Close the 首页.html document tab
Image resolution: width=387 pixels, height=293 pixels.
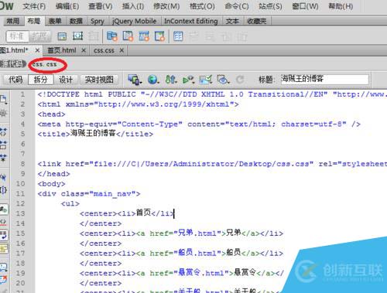click(84, 50)
